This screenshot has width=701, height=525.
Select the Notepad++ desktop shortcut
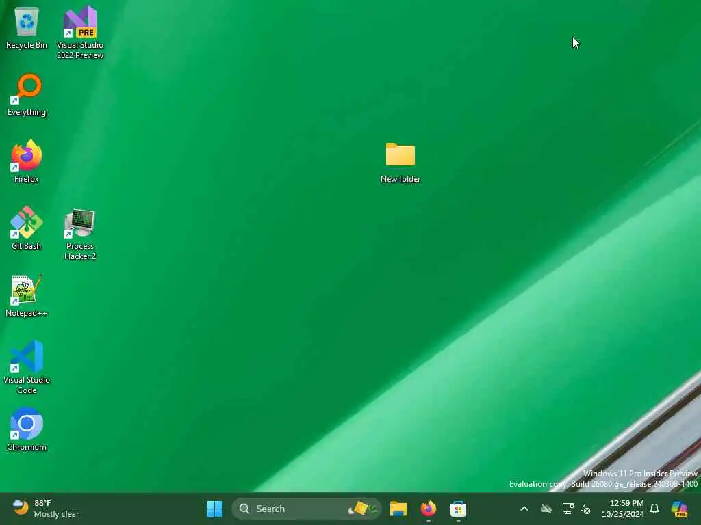[x=27, y=295]
